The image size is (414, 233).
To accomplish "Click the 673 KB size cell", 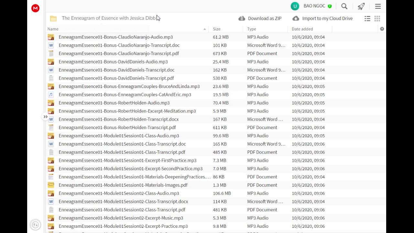I will tap(220, 53).
